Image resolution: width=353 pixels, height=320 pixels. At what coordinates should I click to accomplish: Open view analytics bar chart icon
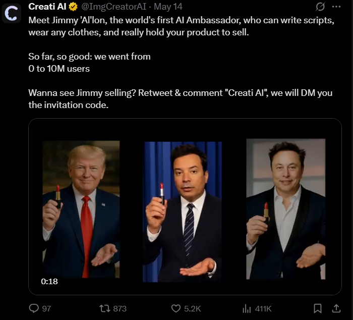coord(247,308)
